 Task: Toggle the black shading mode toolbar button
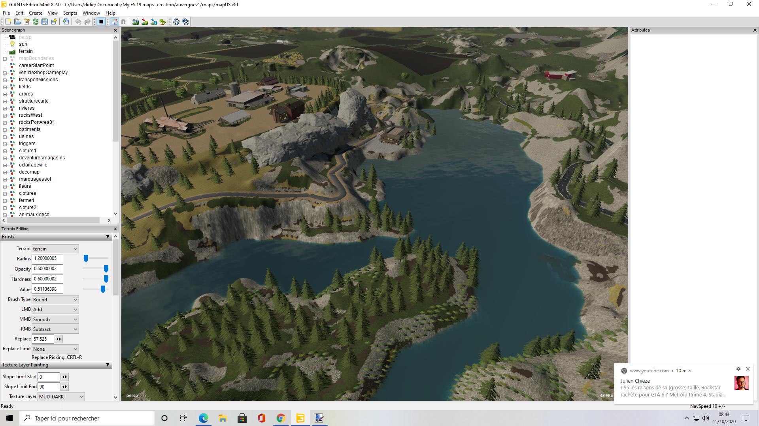point(101,22)
